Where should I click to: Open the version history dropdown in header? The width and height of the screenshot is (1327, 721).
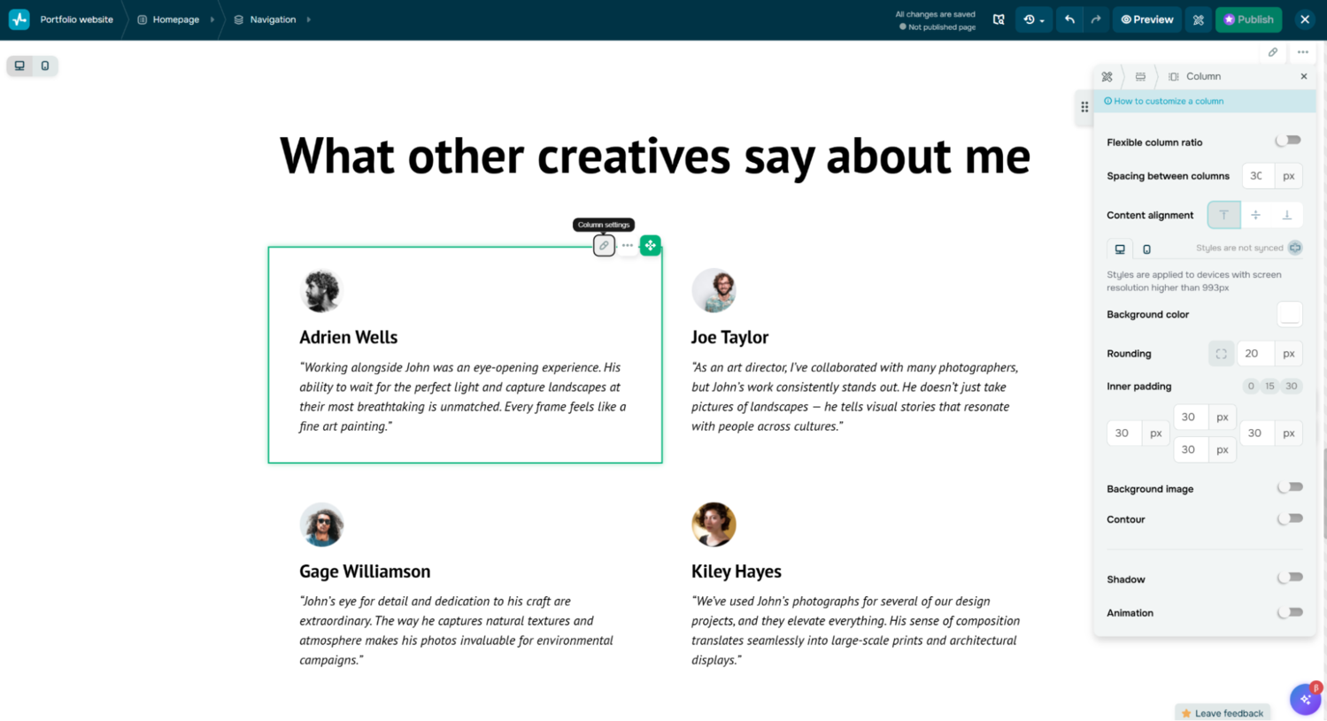pyautogui.click(x=1034, y=19)
